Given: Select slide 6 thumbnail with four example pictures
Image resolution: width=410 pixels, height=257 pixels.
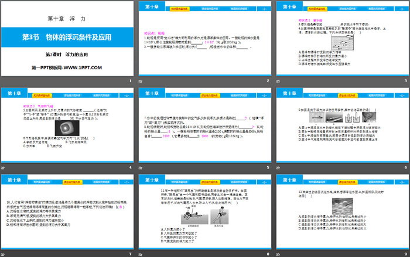Looking at the screenshot, I should [x=343, y=125].
